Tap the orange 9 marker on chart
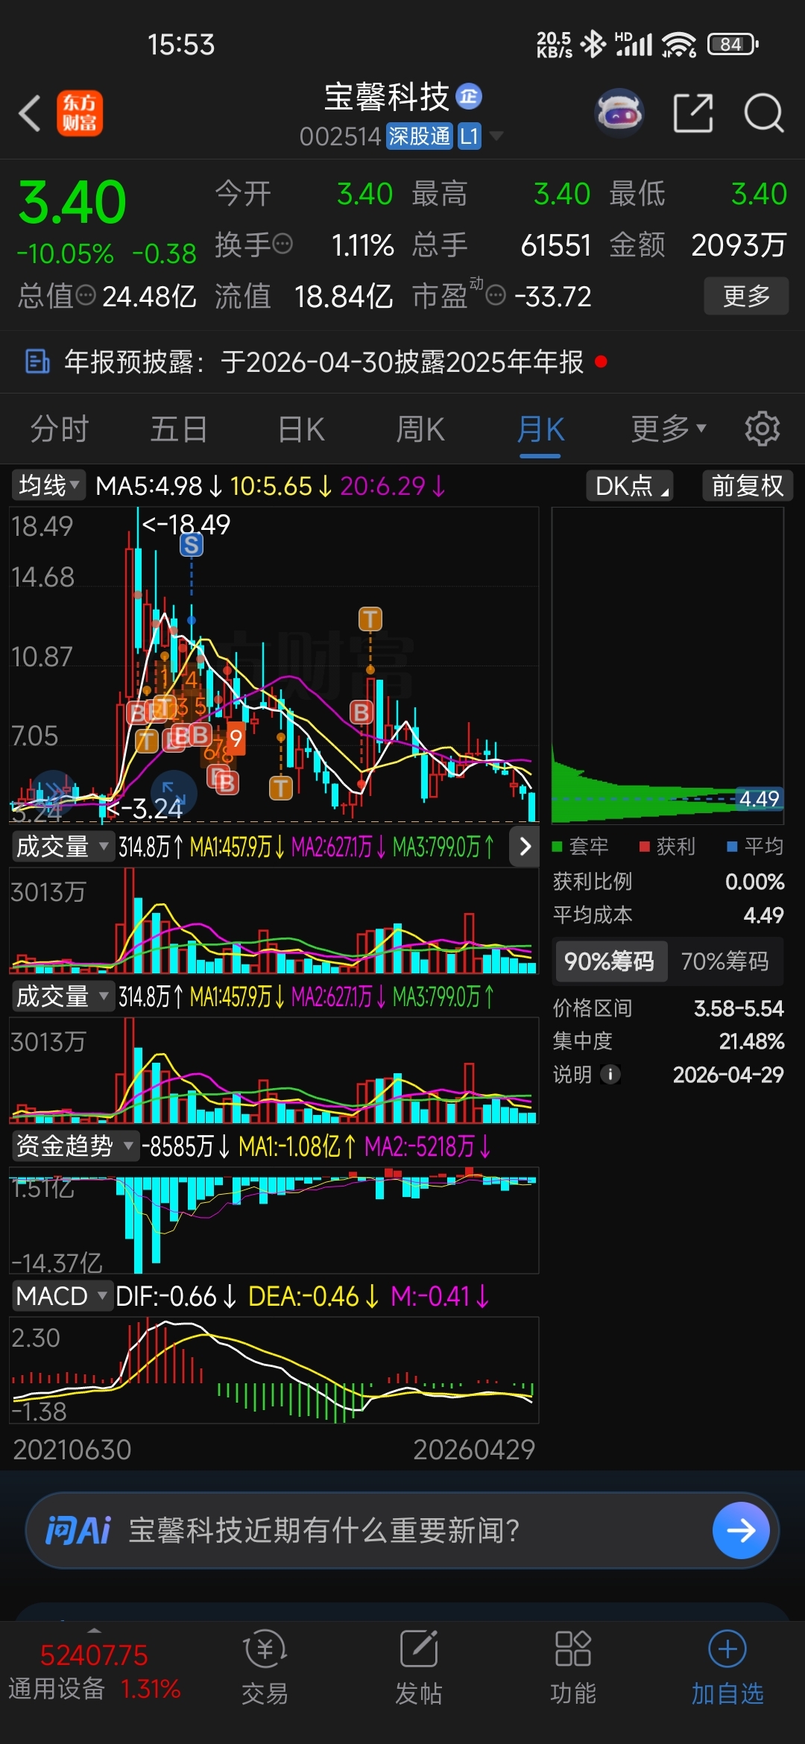The image size is (805, 1744). [x=236, y=739]
